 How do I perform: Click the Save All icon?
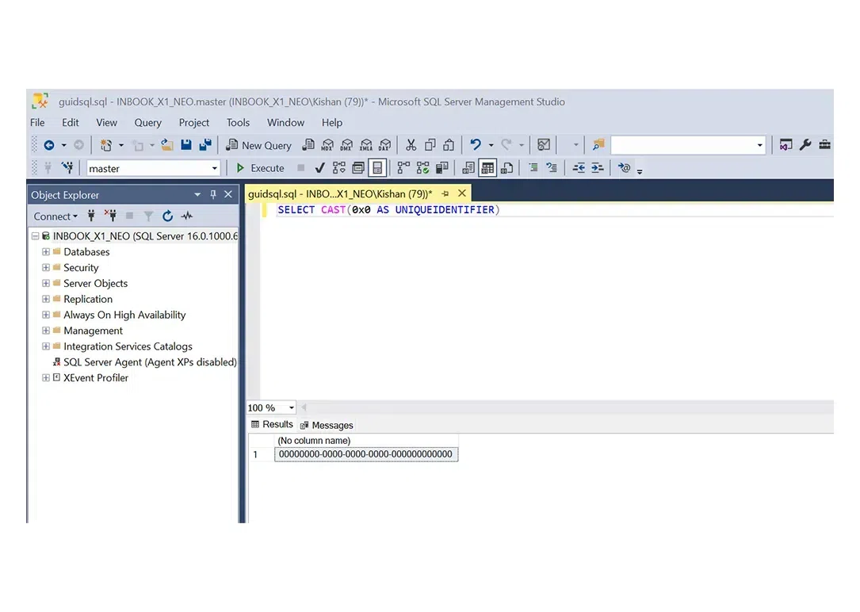tap(205, 145)
